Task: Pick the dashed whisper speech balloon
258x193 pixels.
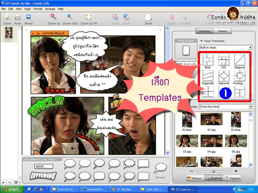Action: tap(84, 164)
